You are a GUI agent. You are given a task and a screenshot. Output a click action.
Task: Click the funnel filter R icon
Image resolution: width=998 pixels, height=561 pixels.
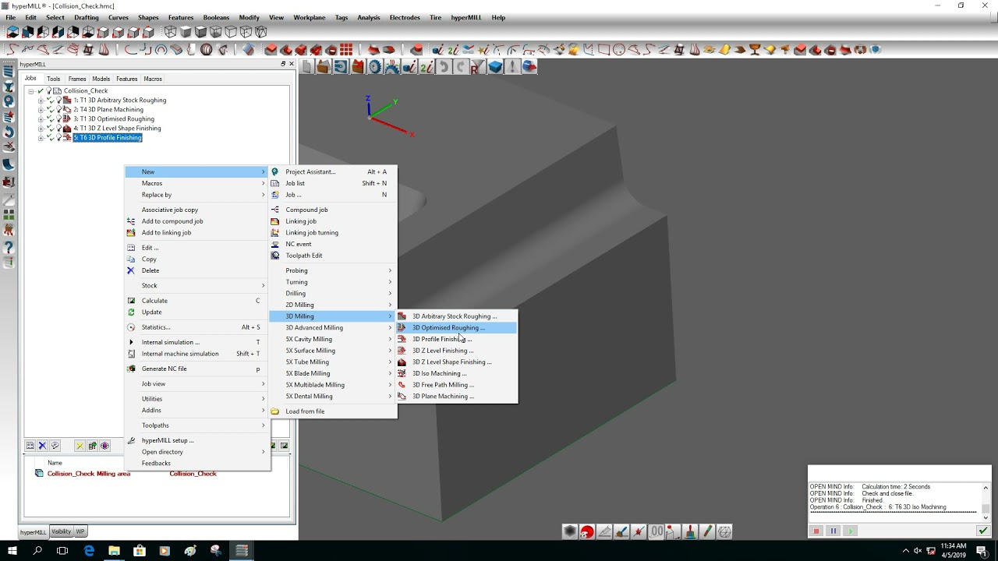pyautogui.click(x=478, y=67)
